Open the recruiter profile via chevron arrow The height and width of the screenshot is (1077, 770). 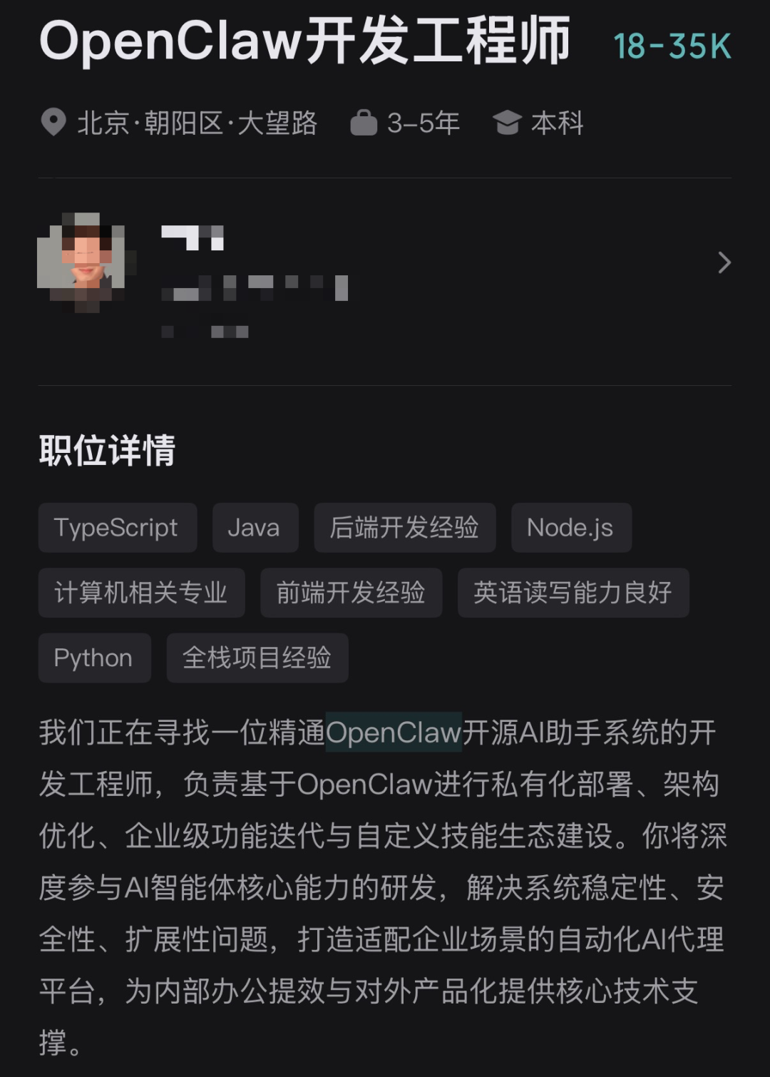coord(724,262)
